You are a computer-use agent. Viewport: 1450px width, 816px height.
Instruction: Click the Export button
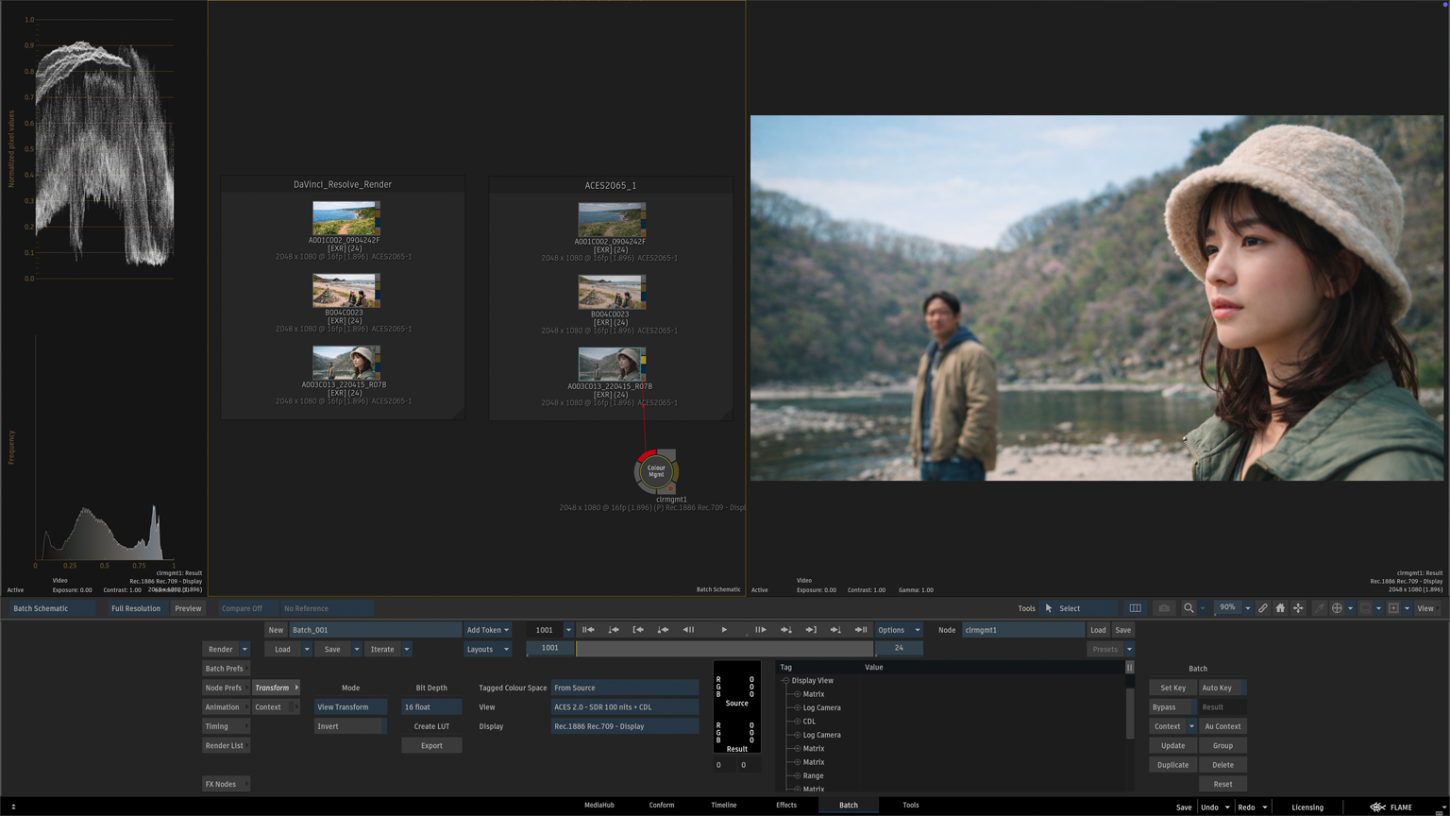tap(431, 746)
